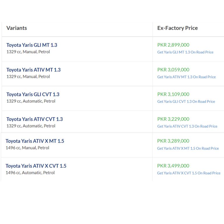224x224 pixels.
Task: Click the PKR 2,899,000 price
Action: click(173, 45)
